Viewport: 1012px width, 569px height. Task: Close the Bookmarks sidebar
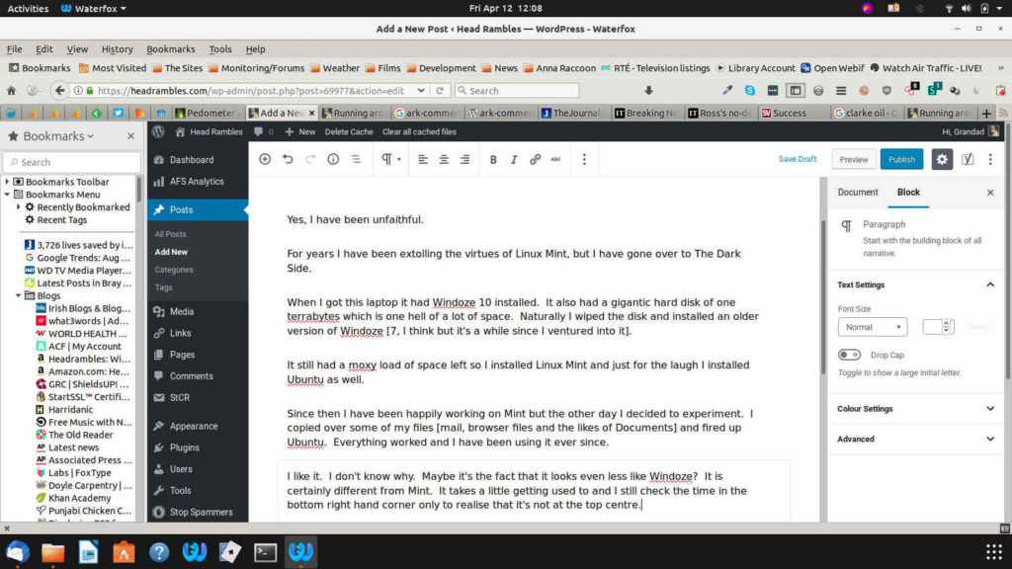click(x=131, y=136)
